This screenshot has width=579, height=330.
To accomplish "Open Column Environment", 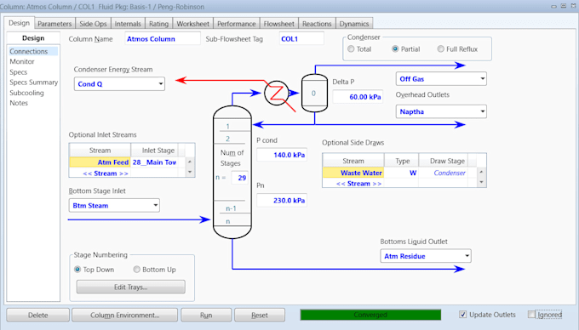I will 125,315.
